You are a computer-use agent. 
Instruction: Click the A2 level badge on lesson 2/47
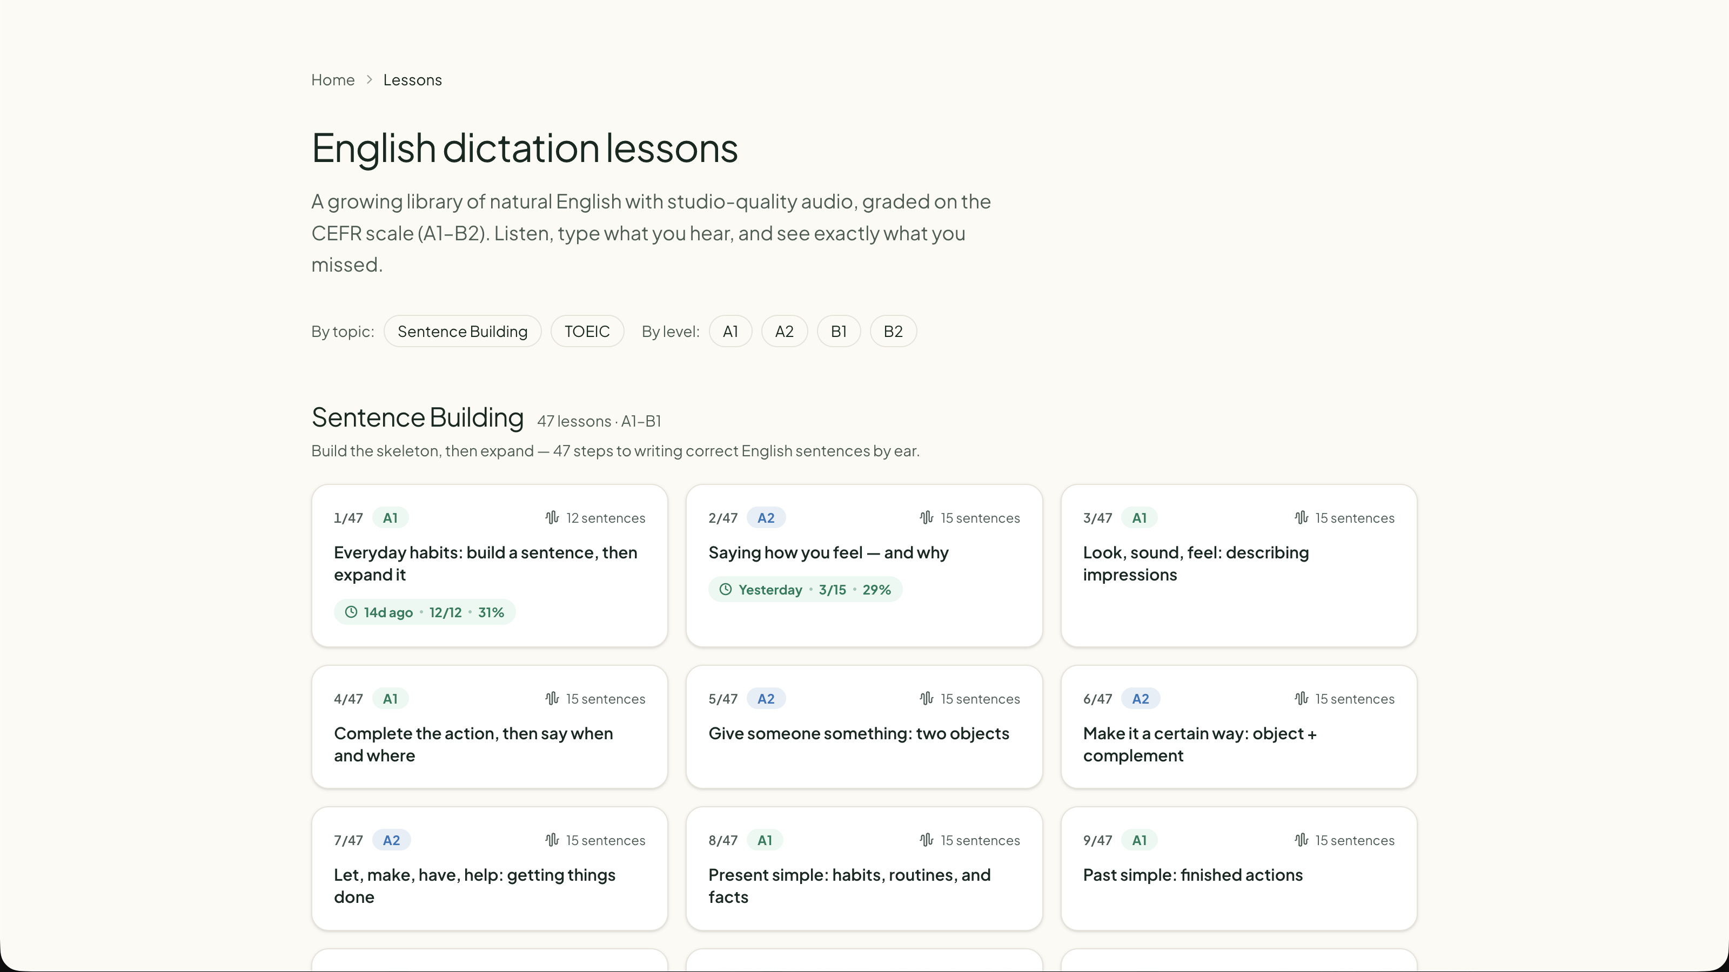766,517
